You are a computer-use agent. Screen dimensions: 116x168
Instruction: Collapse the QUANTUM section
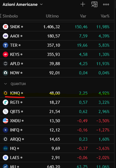[6, 84]
